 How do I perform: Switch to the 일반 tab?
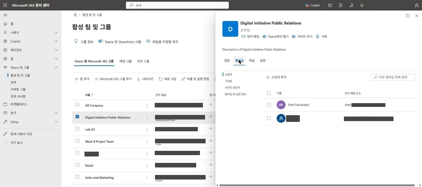pyautogui.click(x=227, y=61)
